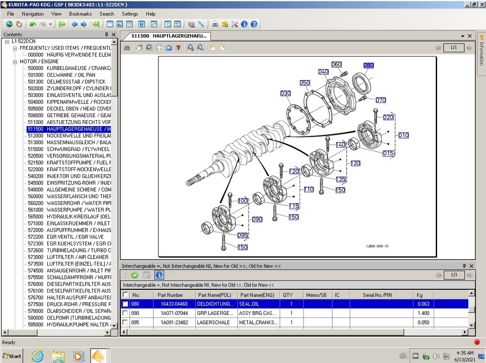Image resolution: width=486 pixels, height=363 pixels.
Task: Select 515000 SCHWUNGRAD / FLYWHEEL in the tree
Action: (69, 149)
